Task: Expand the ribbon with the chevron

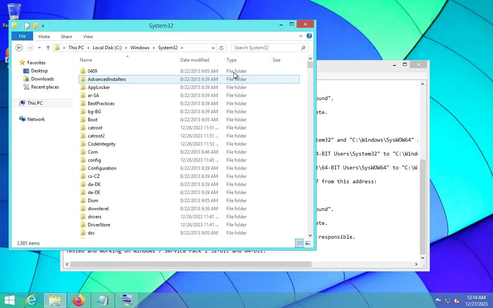Action: tap(301, 36)
